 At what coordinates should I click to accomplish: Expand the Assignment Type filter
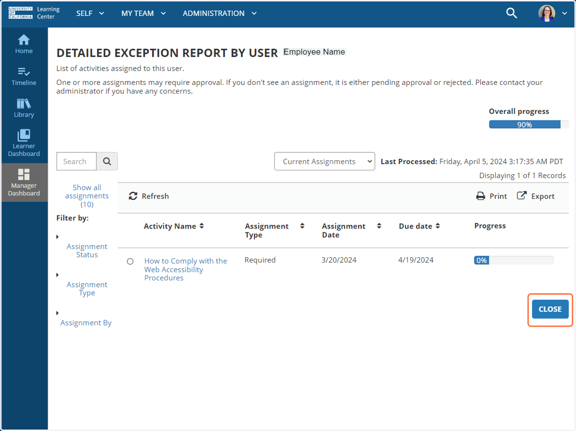(87, 289)
